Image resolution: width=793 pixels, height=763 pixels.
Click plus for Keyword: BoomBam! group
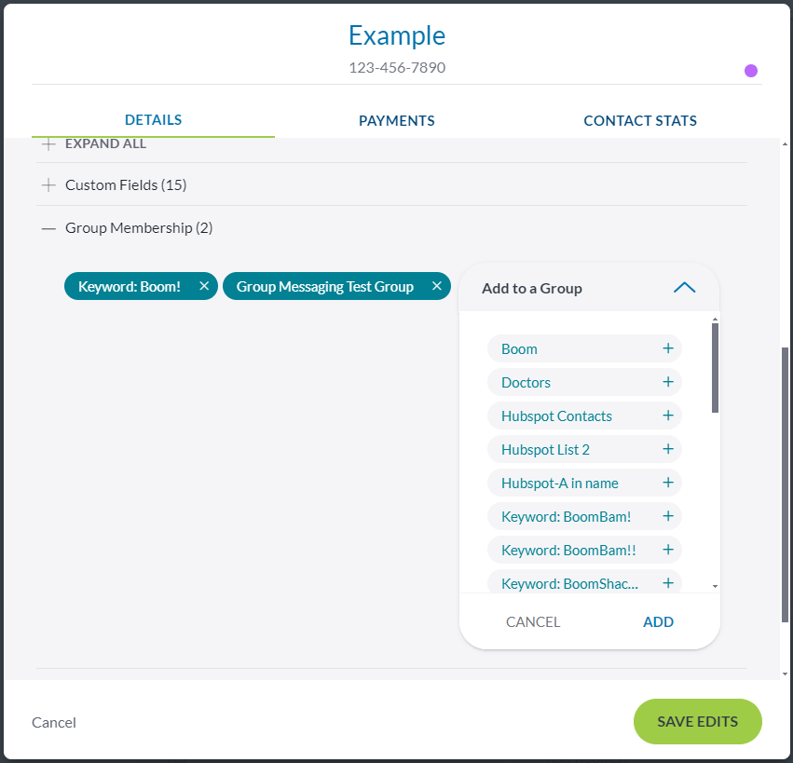(668, 516)
